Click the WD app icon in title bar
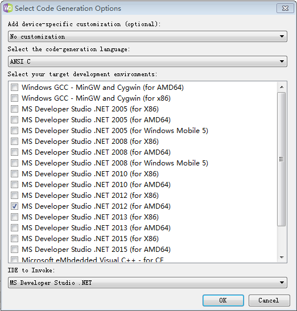Image resolution: width=297 pixels, height=311 pixels. pos(8,9)
